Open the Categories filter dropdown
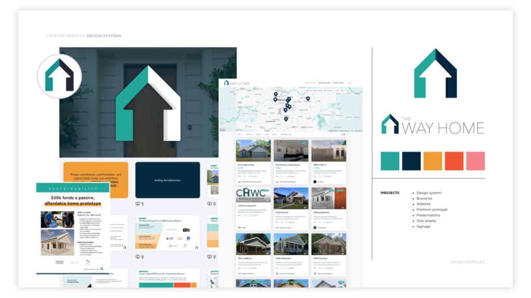Screen dimensions: 531x298 249,135
